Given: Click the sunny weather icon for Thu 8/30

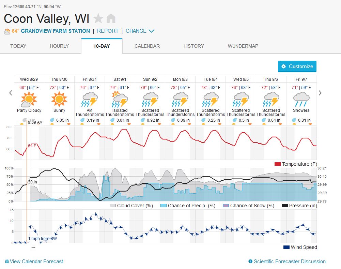Looking at the screenshot, I should tap(59, 99).
